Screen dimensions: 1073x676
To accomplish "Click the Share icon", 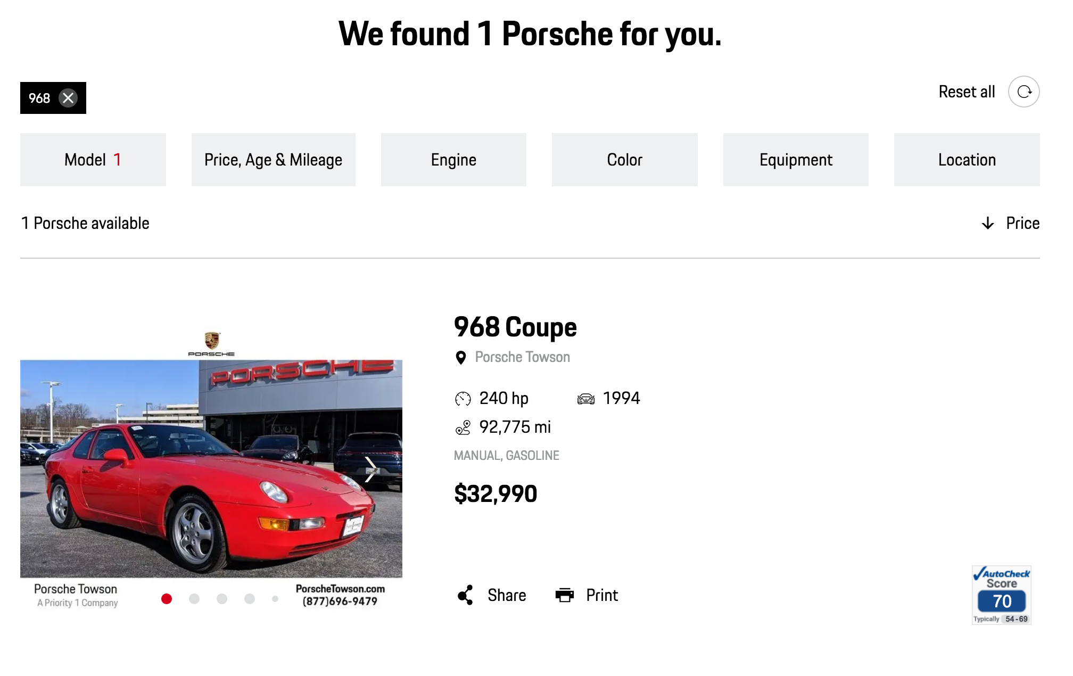I will coord(465,595).
